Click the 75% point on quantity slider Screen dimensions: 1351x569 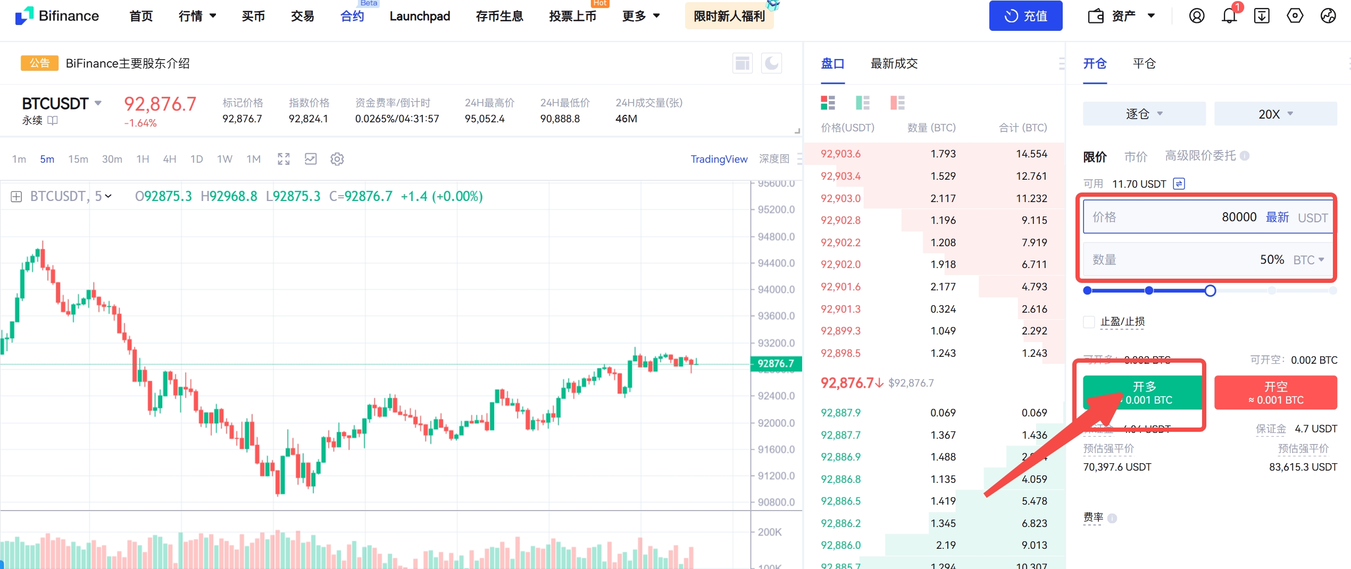pyautogui.click(x=1272, y=291)
